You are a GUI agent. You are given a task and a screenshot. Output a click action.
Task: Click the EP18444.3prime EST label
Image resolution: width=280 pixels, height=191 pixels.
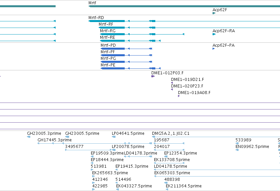click(107, 160)
